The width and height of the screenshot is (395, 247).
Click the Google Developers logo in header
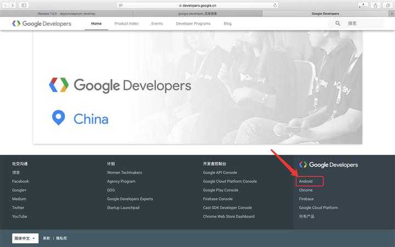tap(42, 24)
